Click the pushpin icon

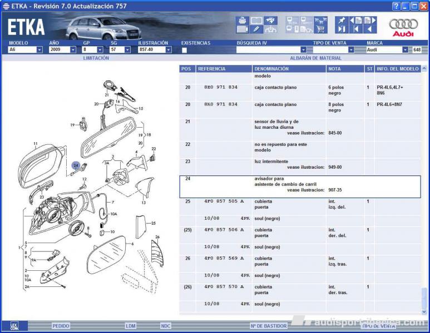(340, 21)
